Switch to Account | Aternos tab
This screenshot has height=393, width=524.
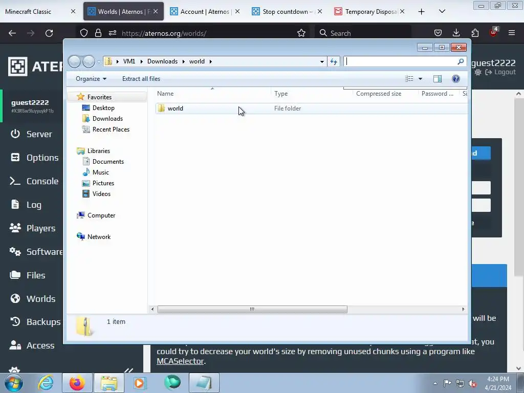(205, 11)
